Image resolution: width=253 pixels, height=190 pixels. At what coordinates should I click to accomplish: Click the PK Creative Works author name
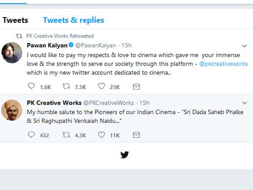coord(54,103)
